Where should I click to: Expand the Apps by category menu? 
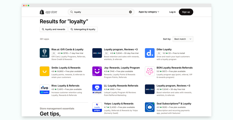click(149, 12)
